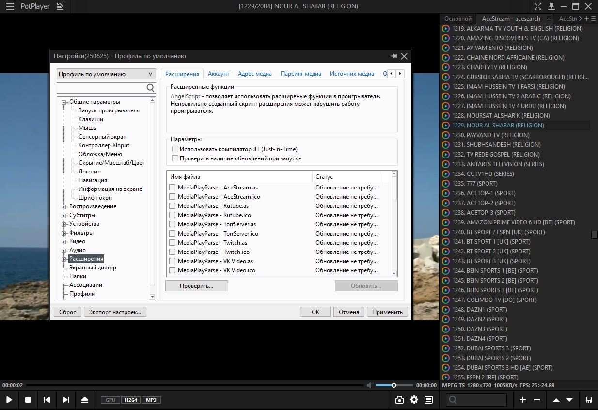Toggle fullscreen mode icon in title bar
Viewport: 598px width, 410px height.
[538, 6]
